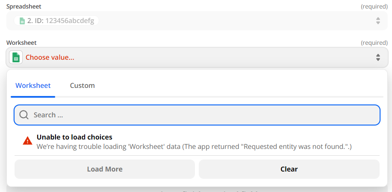Open the 'Choose value...' Worksheet dropdown
This screenshot has height=192, width=392.
click(x=197, y=58)
